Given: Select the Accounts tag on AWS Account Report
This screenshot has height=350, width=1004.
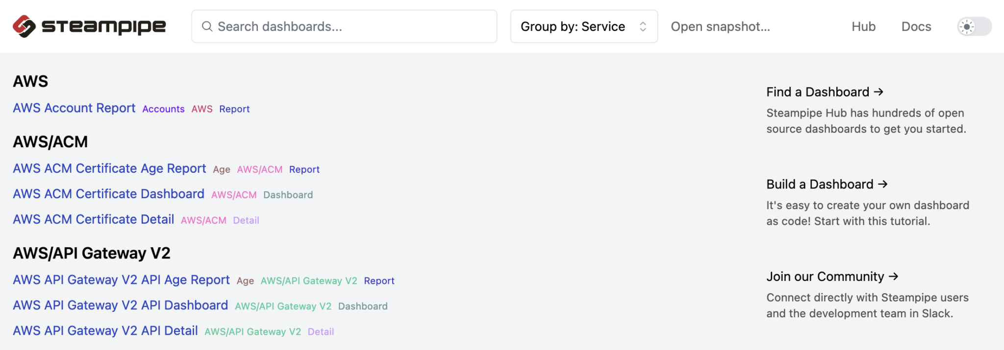Looking at the screenshot, I should click(163, 109).
